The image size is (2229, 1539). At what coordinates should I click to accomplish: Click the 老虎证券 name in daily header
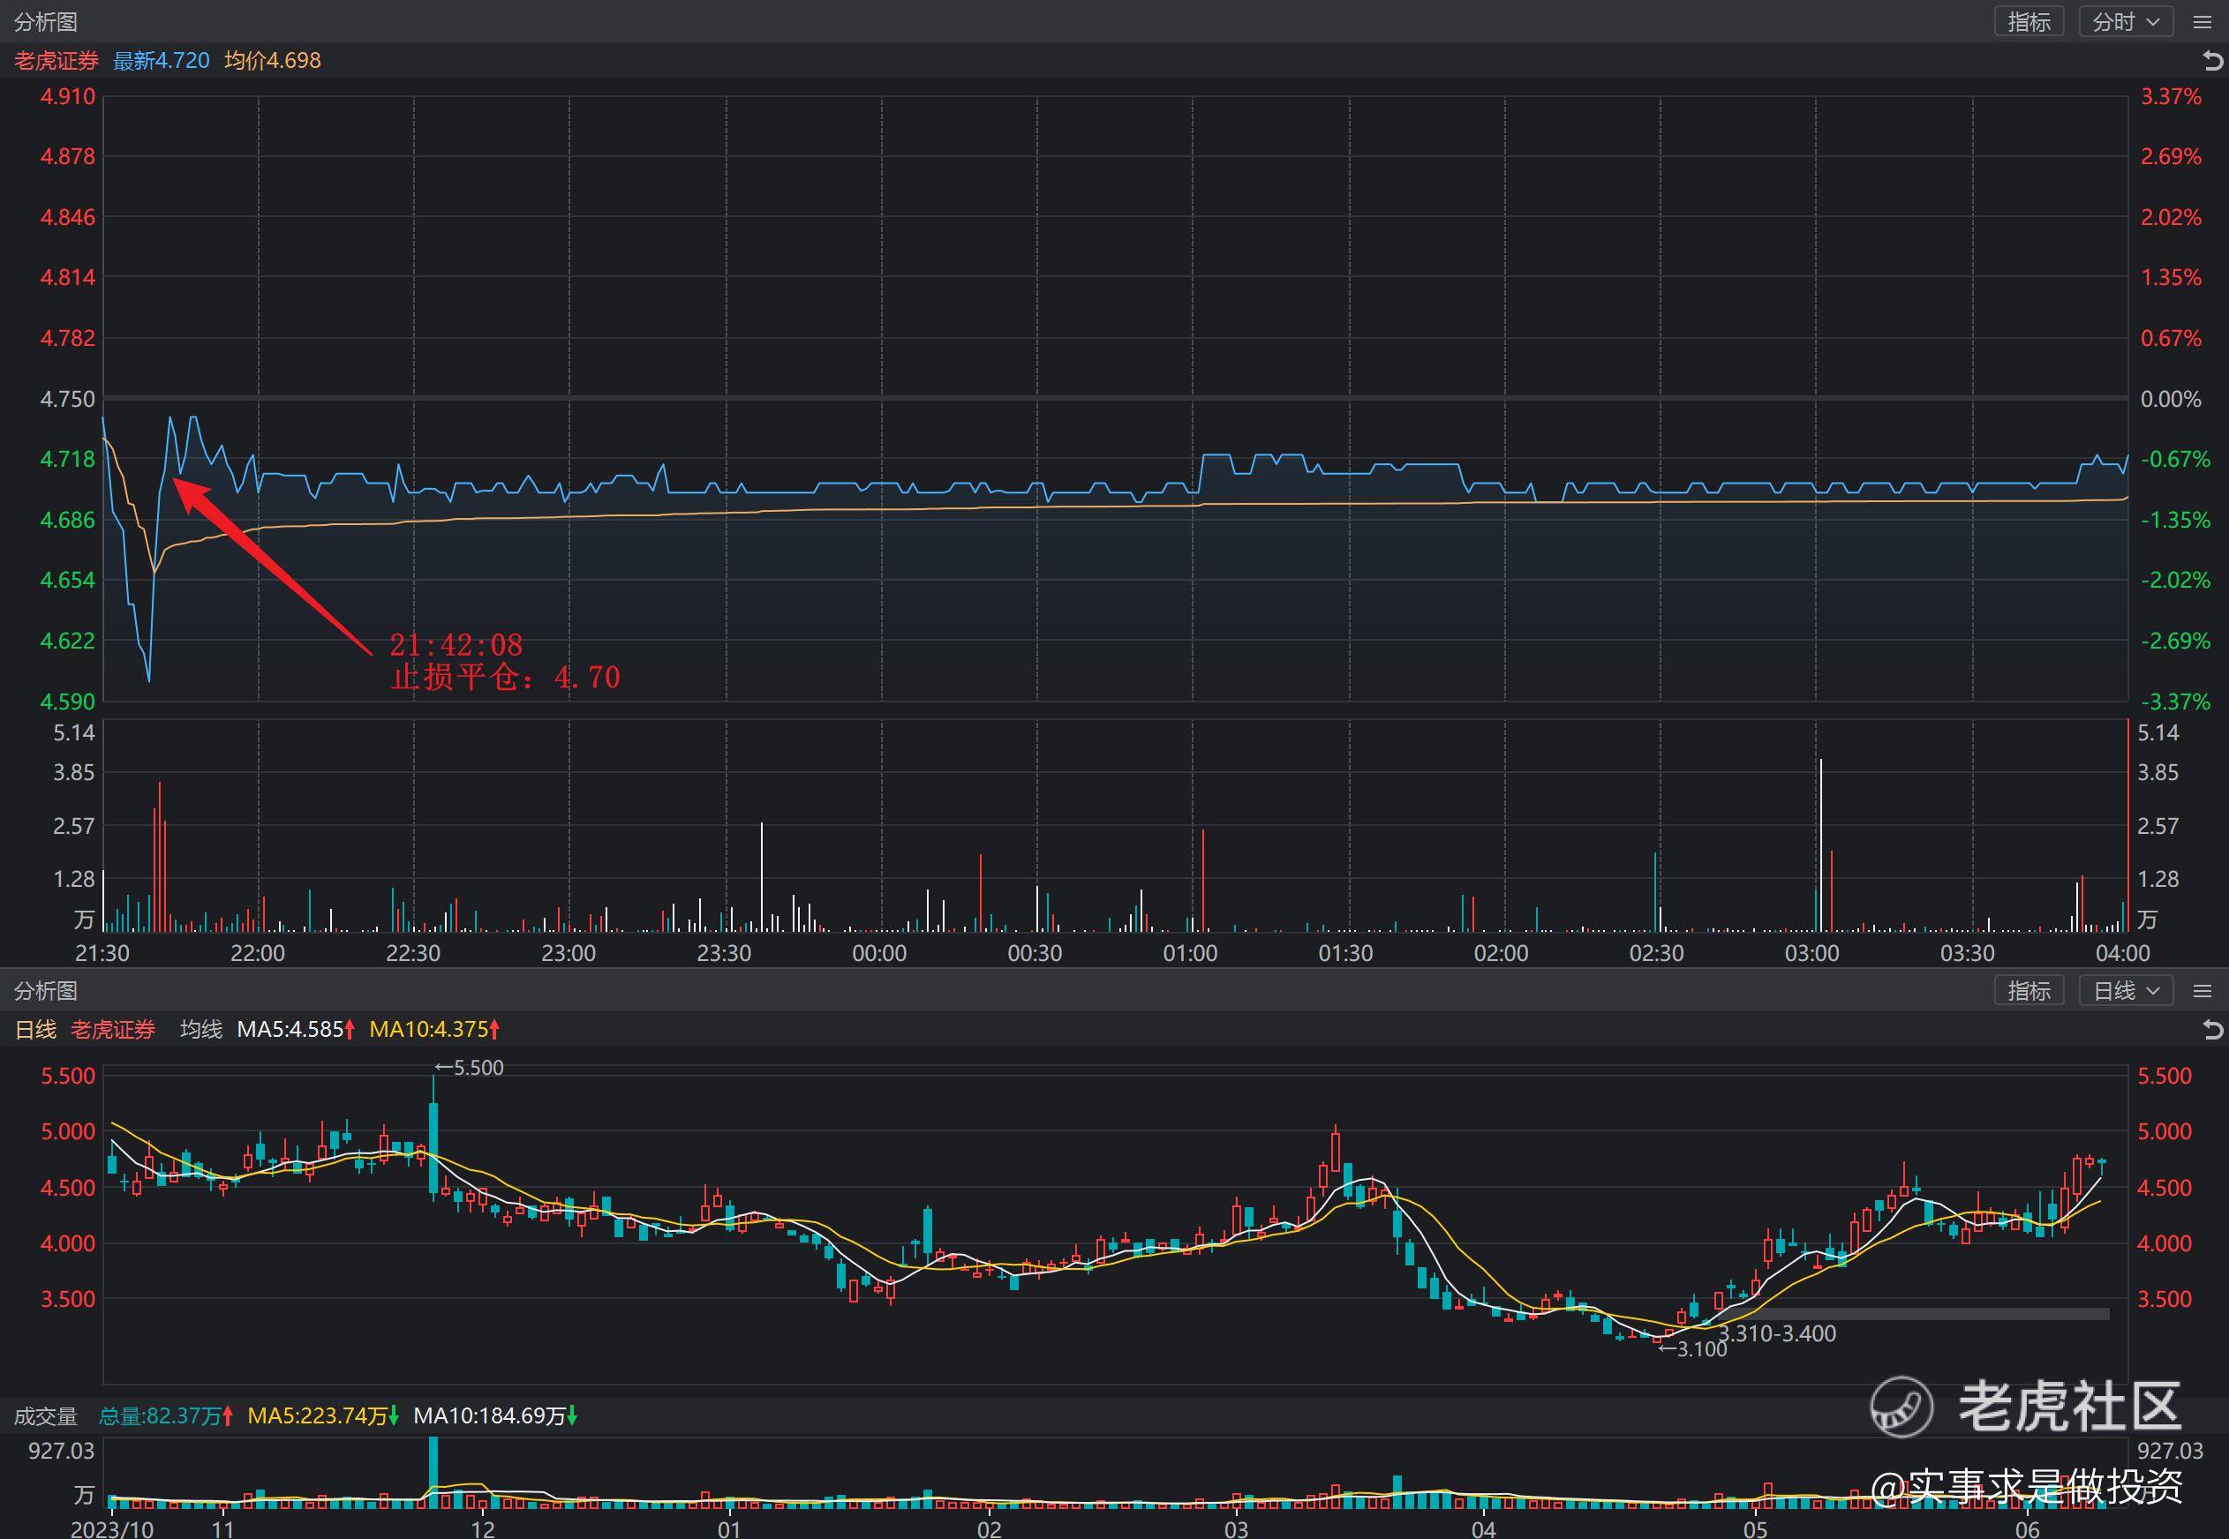113,1030
